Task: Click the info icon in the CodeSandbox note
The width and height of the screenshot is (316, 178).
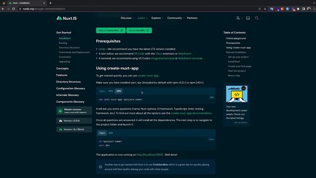Action: tap(100, 167)
